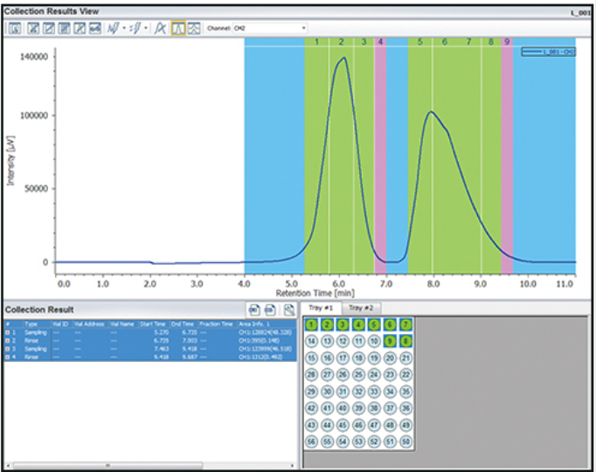Click the first icon in the chromatogram toolbar
The height and width of the screenshot is (472, 596).
(x=15, y=28)
